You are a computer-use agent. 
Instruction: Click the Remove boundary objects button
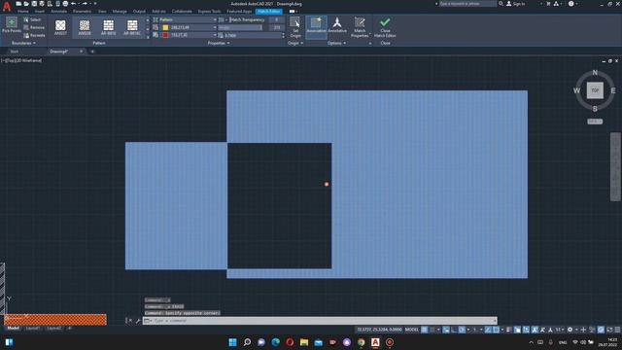[34, 27]
